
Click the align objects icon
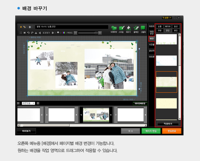(30, 27)
